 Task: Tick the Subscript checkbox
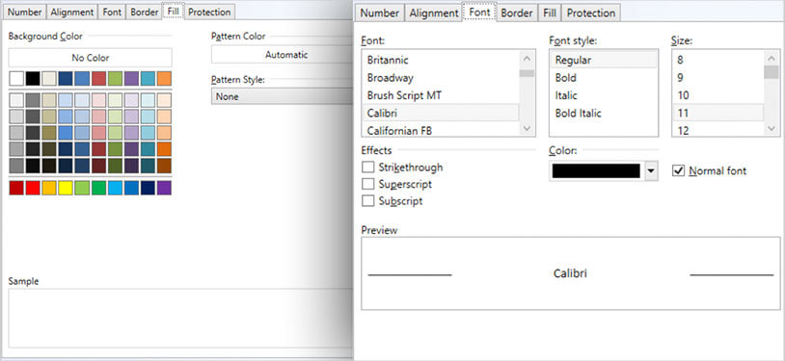click(x=368, y=201)
